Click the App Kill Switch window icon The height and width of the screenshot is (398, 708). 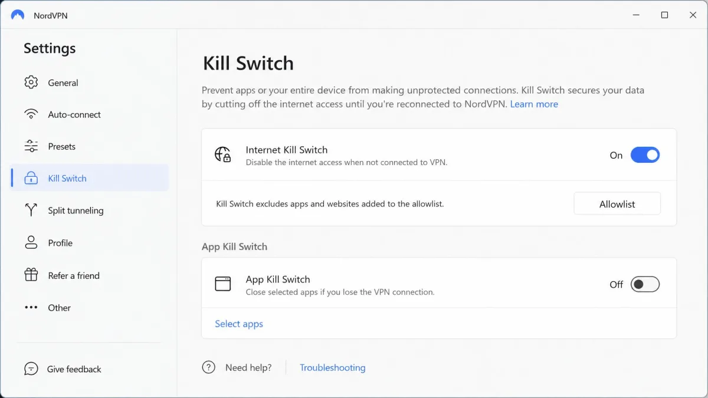click(x=223, y=284)
